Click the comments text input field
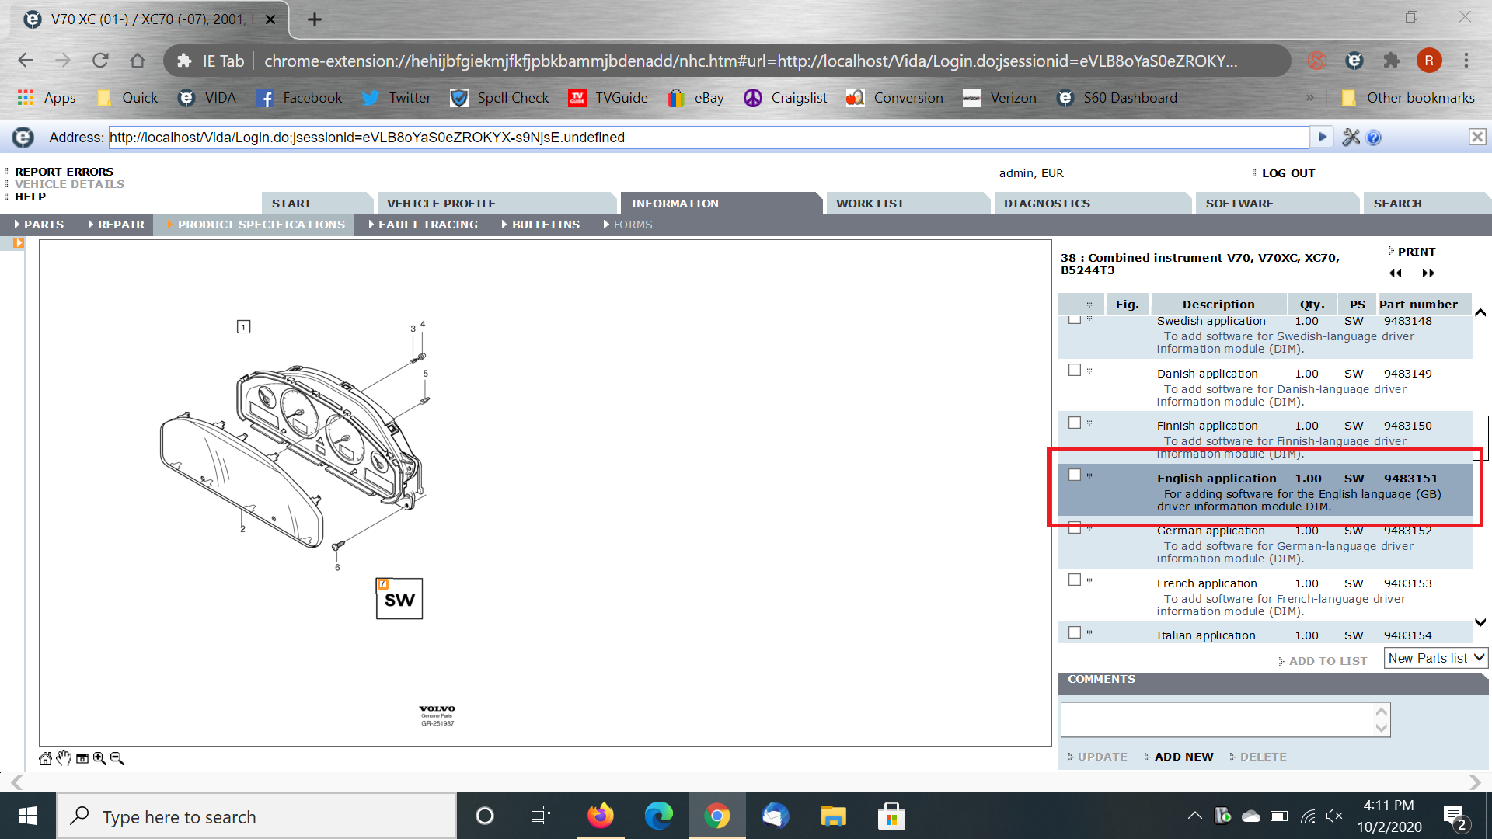This screenshot has width=1492, height=839. coord(1216,719)
